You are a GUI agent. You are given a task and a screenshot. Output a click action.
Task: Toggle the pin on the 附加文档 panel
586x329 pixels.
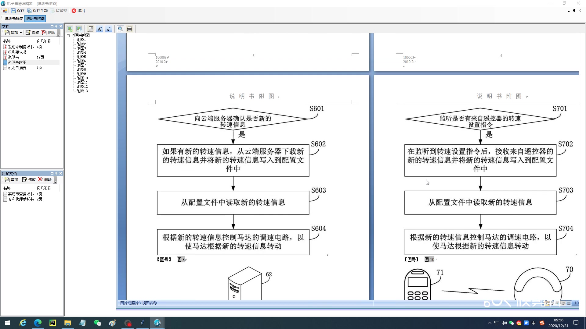(x=56, y=173)
